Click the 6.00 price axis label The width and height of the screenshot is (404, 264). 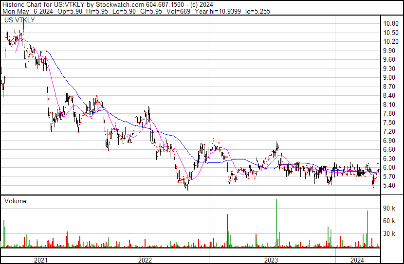pos(389,168)
